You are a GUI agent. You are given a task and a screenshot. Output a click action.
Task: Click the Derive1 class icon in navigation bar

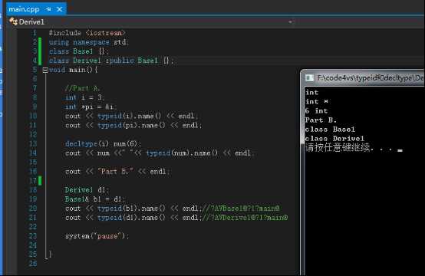coord(13,21)
